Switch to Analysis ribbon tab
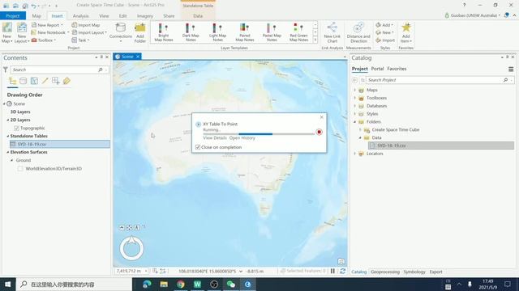Image resolution: width=519 pixels, height=291 pixels. click(x=80, y=16)
